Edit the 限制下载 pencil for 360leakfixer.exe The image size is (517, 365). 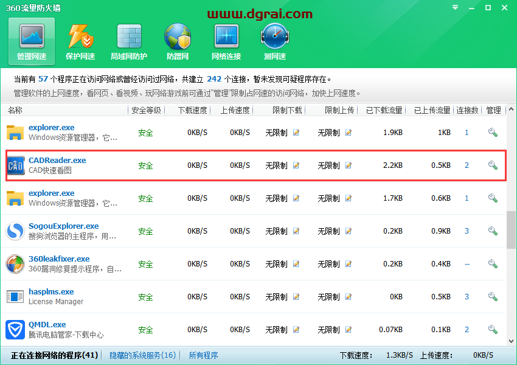(296, 264)
